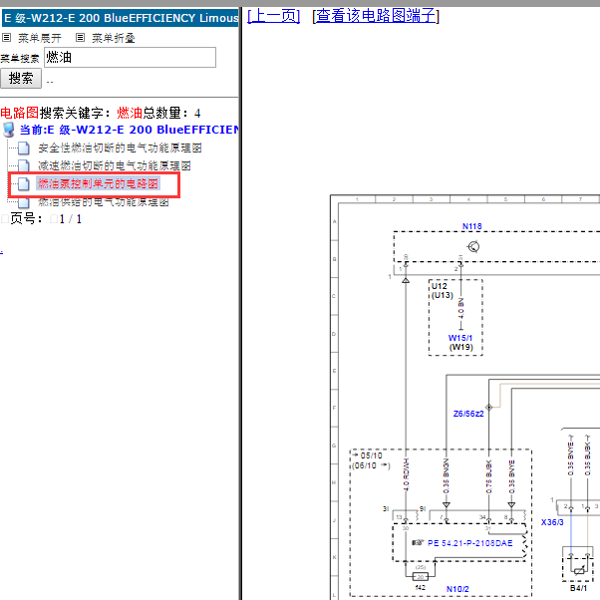Viewport: 600px width, 600px height.
Task: Click document icon for 安全性燃油切断的电气功能原理图
Action: pyautogui.click(x=23, y=149)
